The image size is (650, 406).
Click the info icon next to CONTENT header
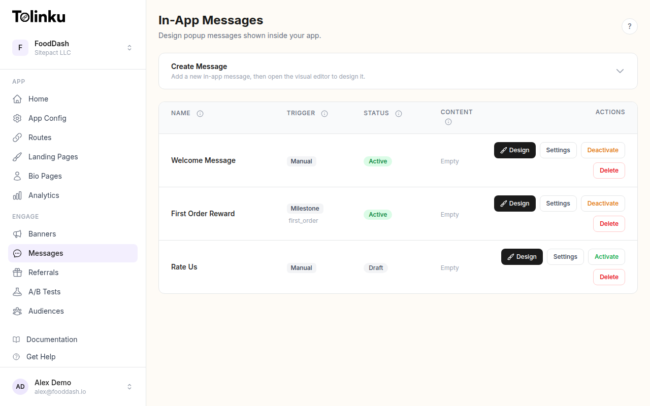(448, 122)
